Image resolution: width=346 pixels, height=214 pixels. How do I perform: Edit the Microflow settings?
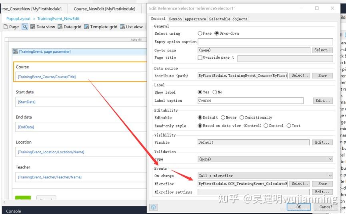pyautogui.click(x=322, y=192)
